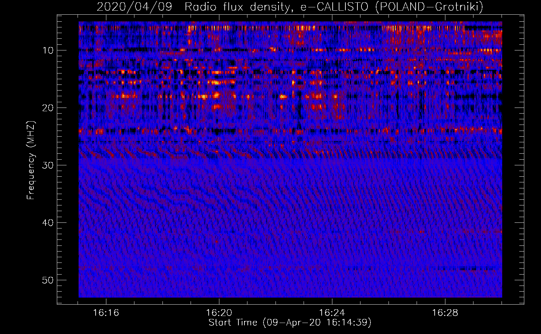Viewport: 541px width, 334px height.
Task: Click the time tick label '16:28'
Action: pyautogui.click(x=445, y=313)
